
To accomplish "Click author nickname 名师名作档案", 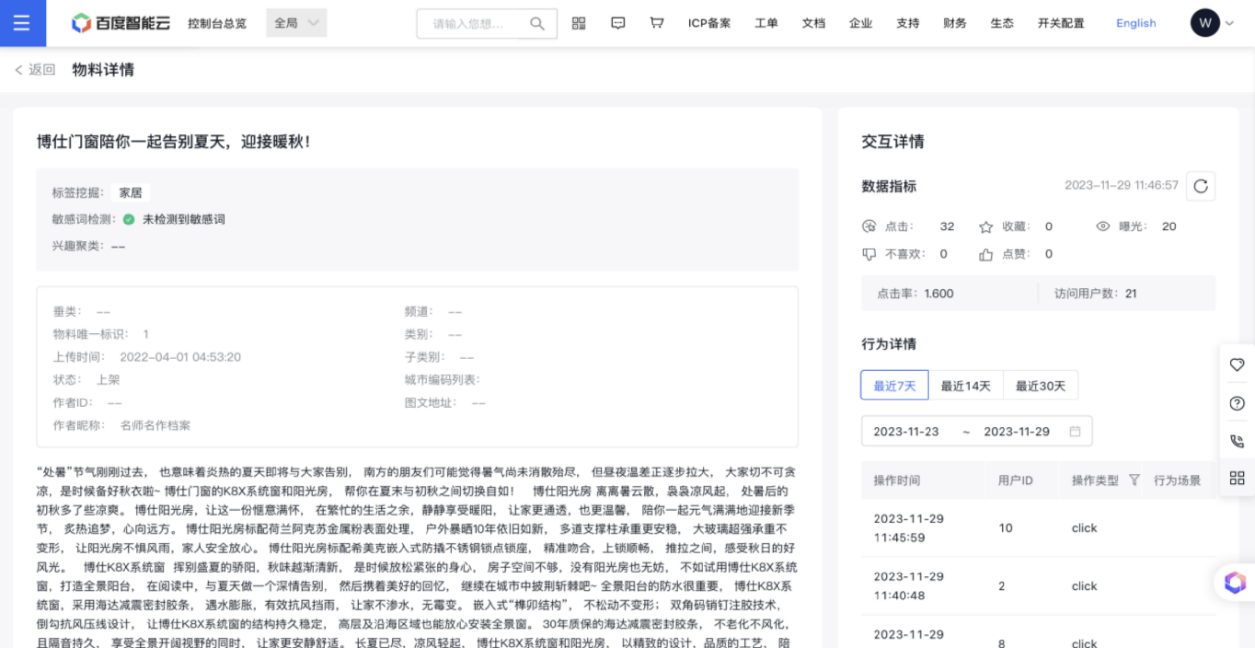I will 155,425.
